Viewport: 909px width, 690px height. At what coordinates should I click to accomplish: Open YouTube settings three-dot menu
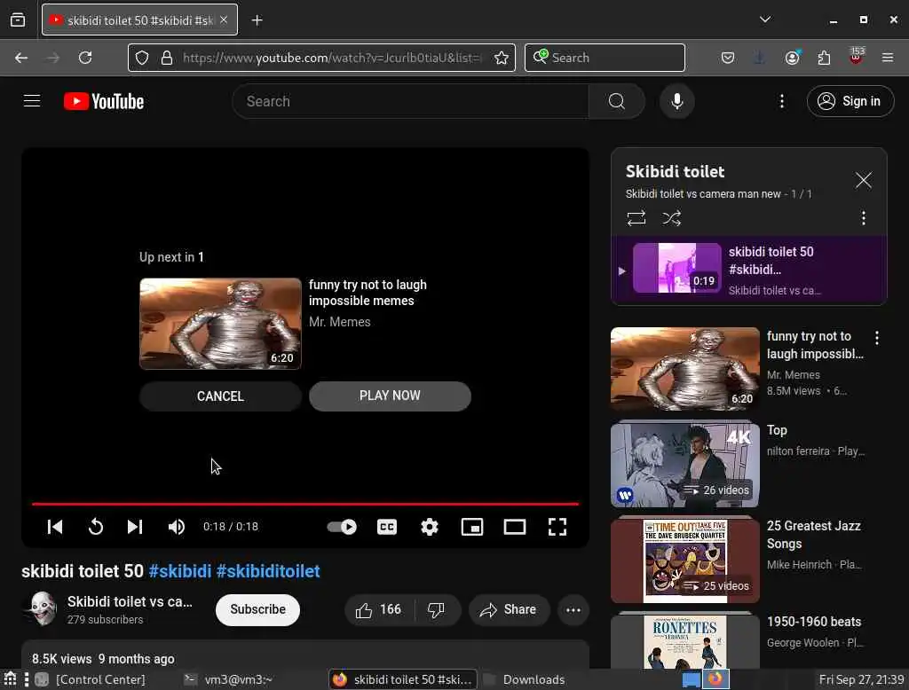[x=781, y=101]
